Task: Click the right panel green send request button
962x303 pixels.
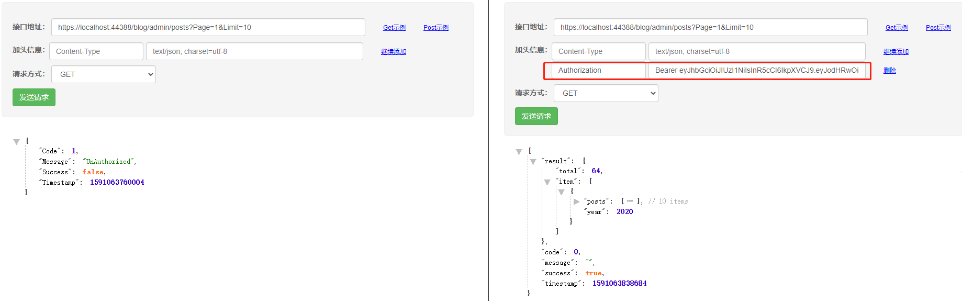Action: [536, 116]
